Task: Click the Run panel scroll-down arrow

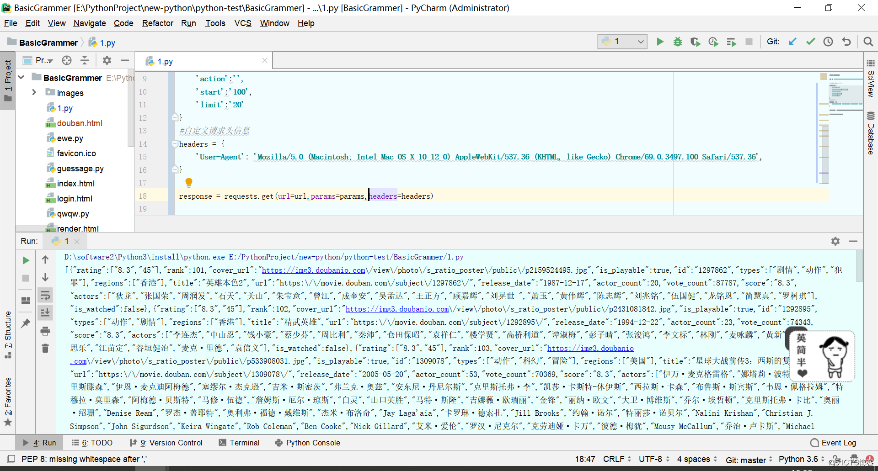Action: (x=45, y=277)
